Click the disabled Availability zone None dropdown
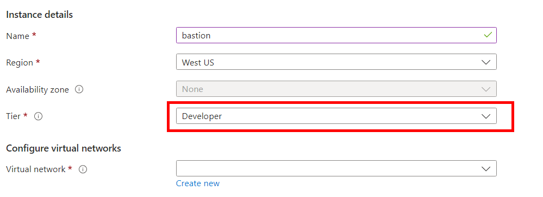543x197 pixels. click(x=336, y=89)
